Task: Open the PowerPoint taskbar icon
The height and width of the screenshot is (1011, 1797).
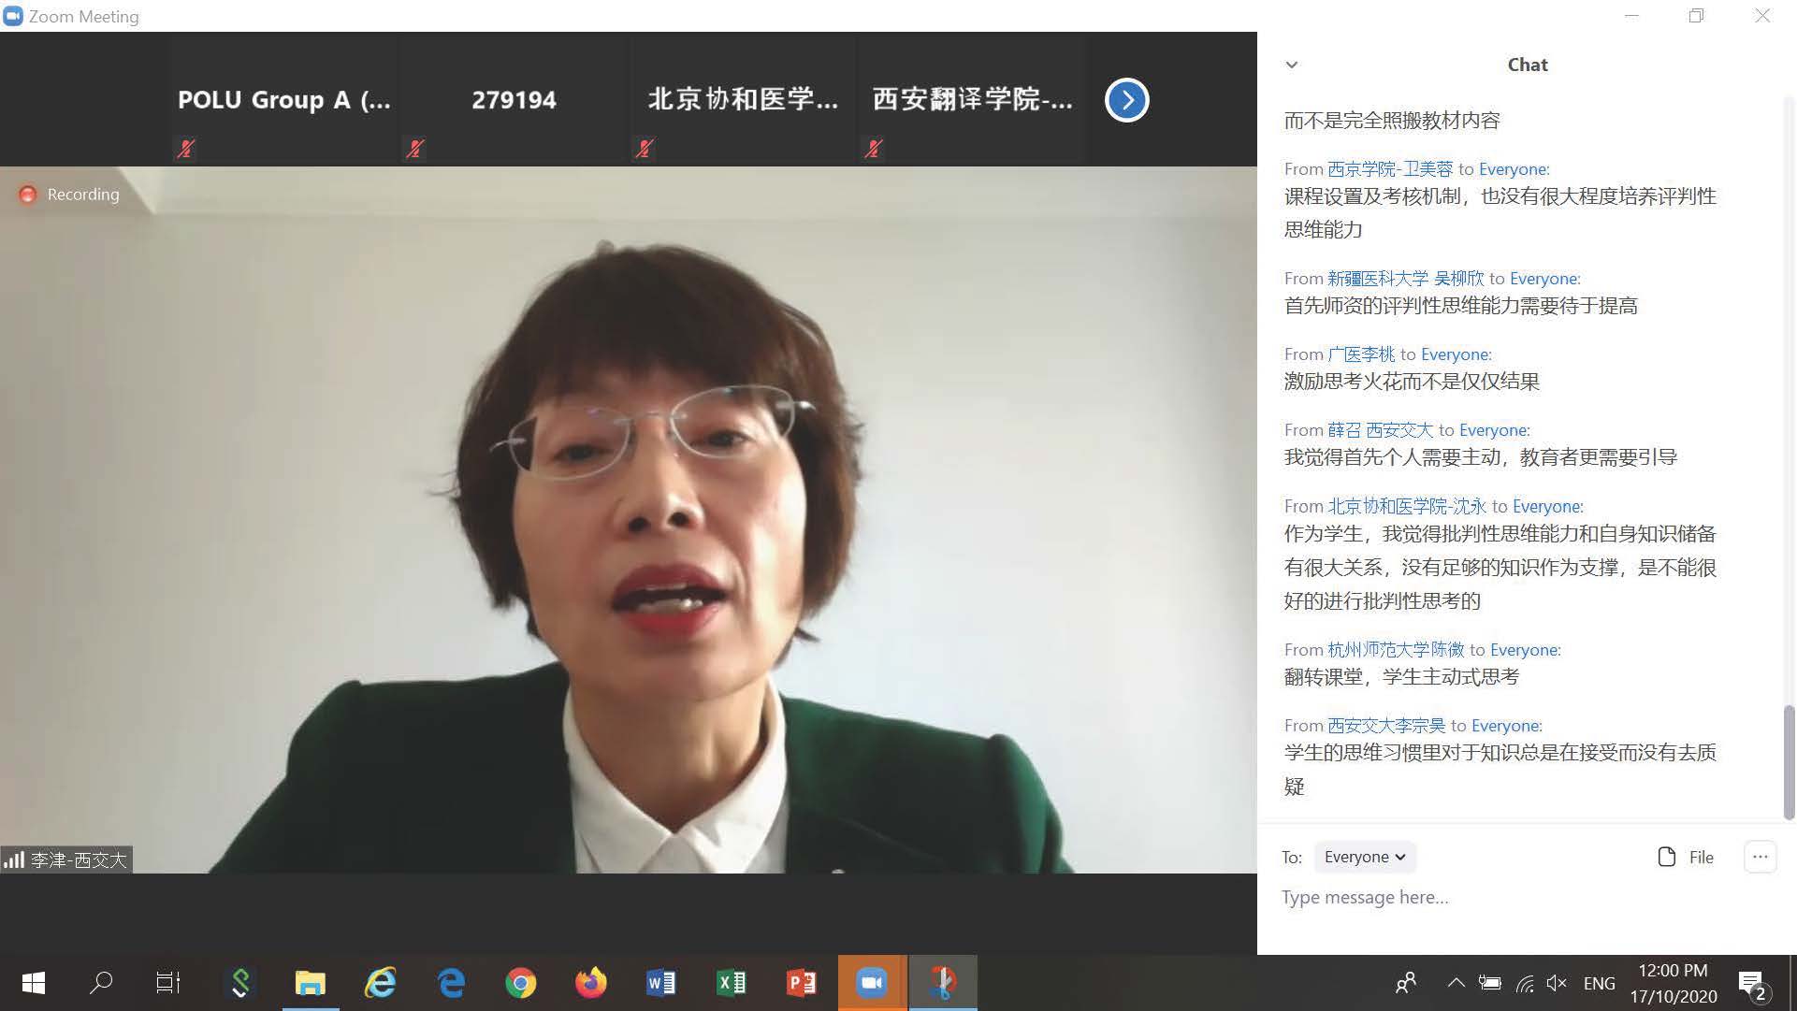Action: [802, 982]
